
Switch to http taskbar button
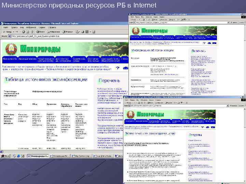[x=81, y=156]
